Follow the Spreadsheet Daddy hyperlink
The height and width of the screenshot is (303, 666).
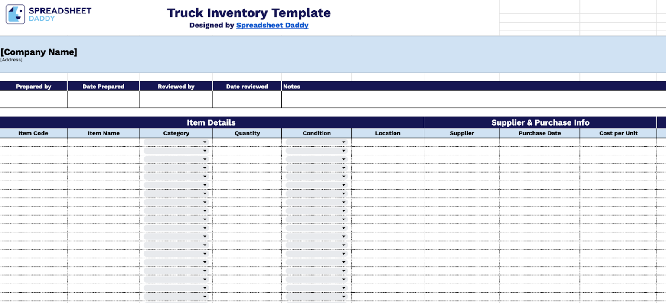(272, 25)
